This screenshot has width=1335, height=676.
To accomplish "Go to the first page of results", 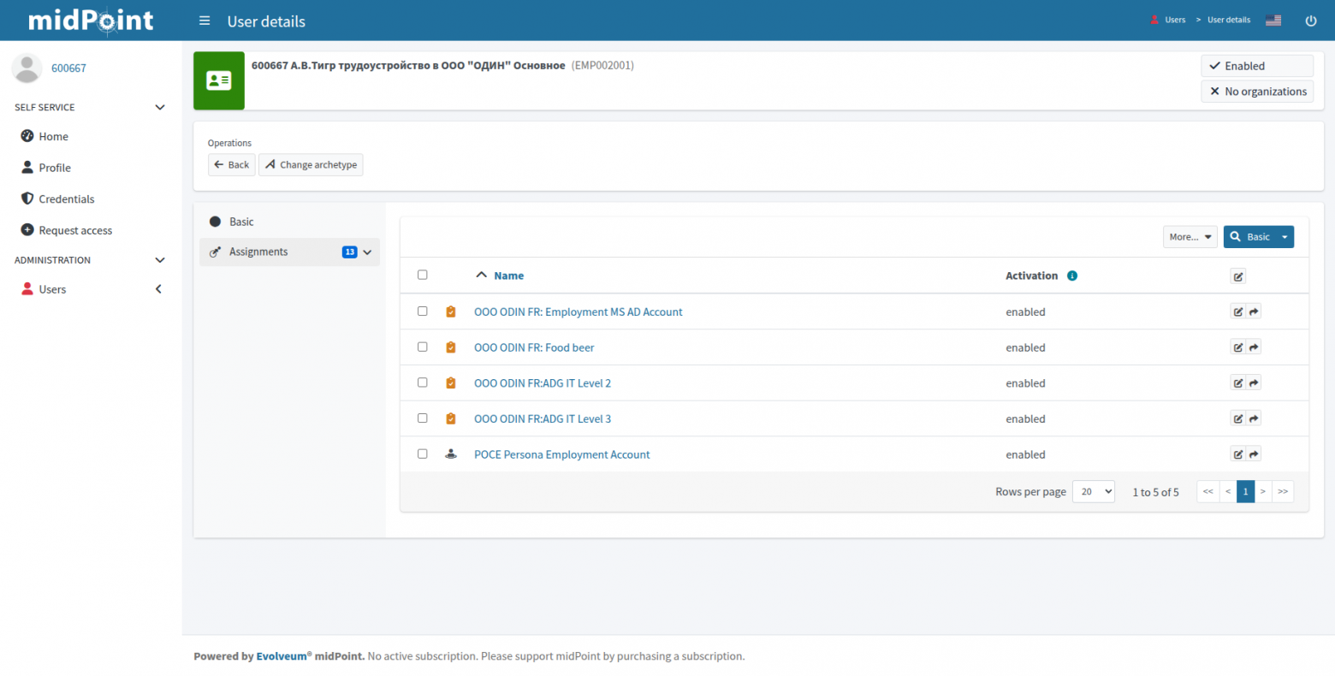I will tap(1207, 491).
